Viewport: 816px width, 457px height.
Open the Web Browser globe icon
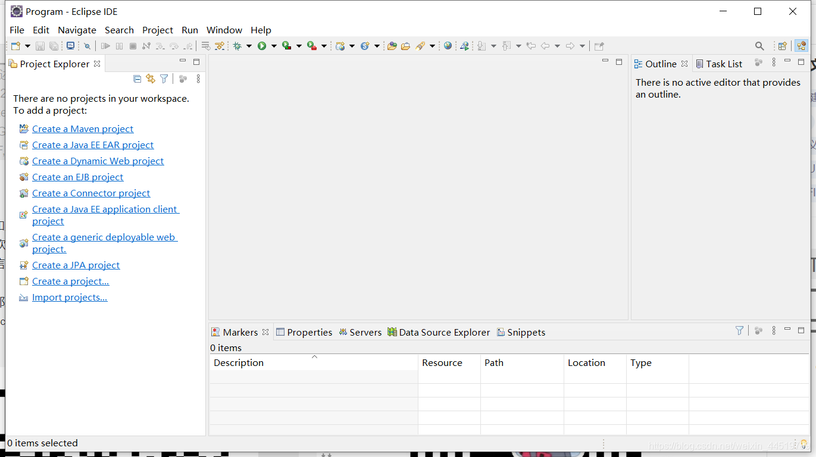(448, 46)
